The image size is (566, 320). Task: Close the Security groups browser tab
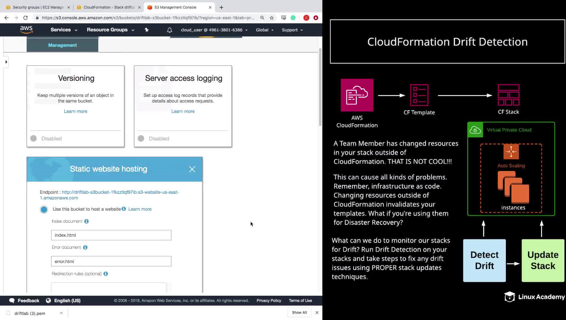click(x=69, y=7)
